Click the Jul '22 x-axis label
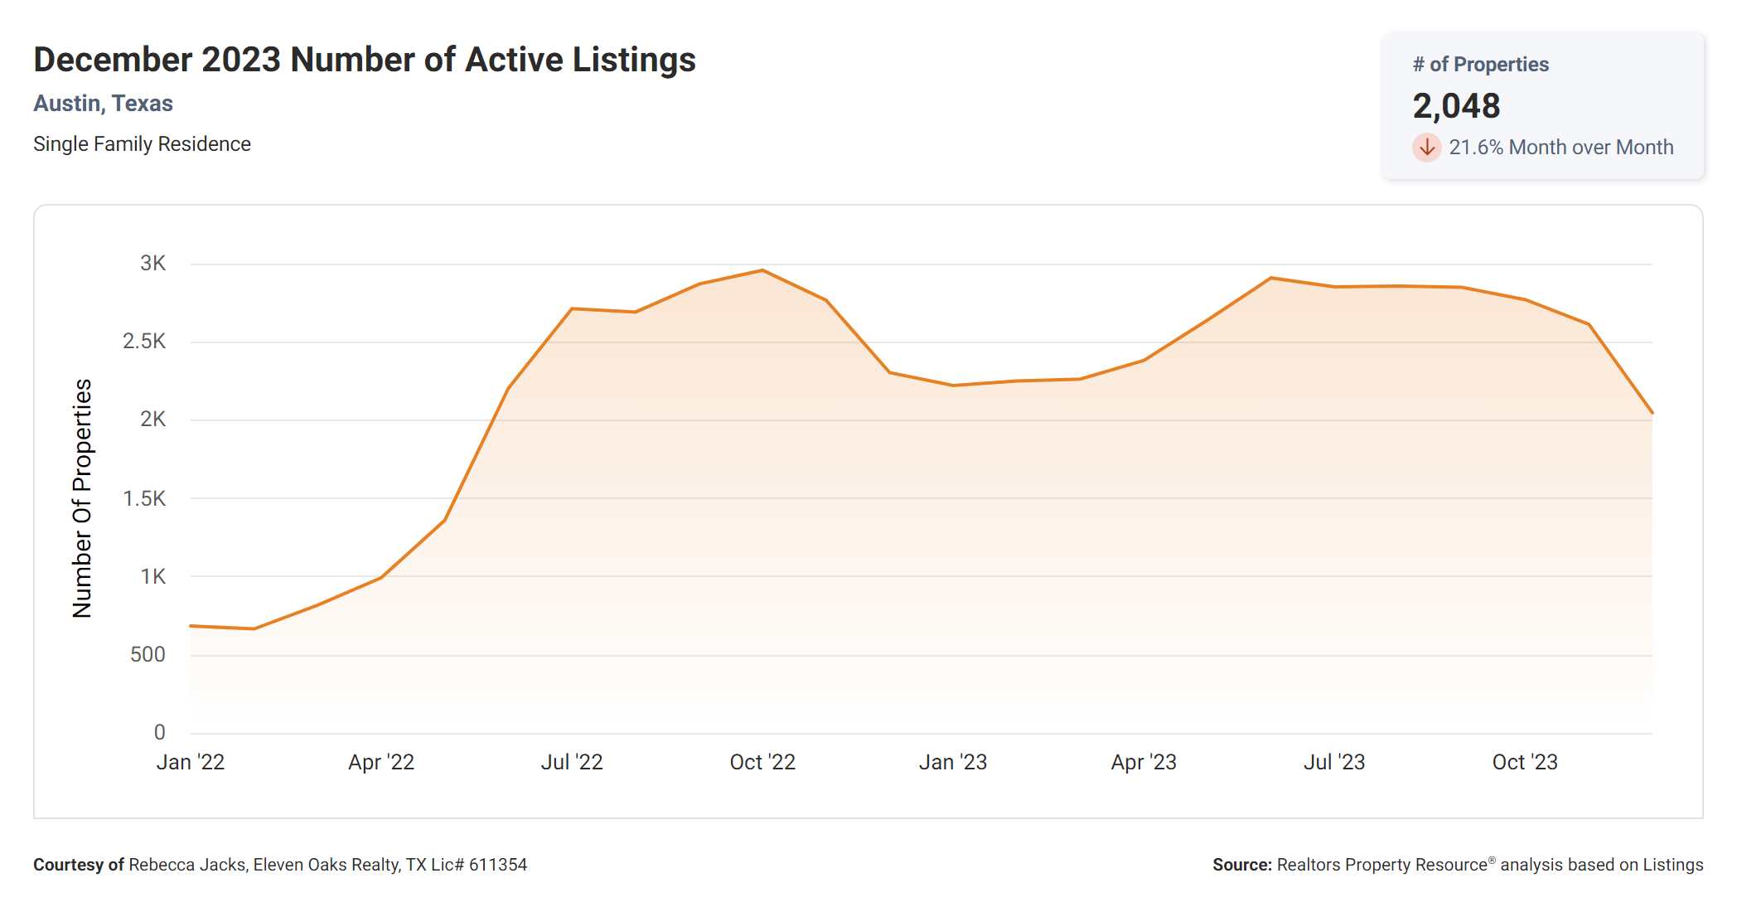1737x912 pixels. 572,762
